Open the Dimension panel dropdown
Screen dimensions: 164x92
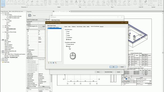point(25,7)
